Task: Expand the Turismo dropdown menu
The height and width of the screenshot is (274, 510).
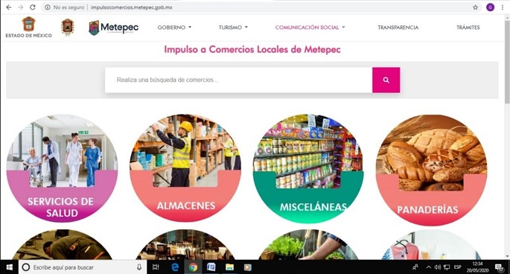Action: click(x=233, y=28)
